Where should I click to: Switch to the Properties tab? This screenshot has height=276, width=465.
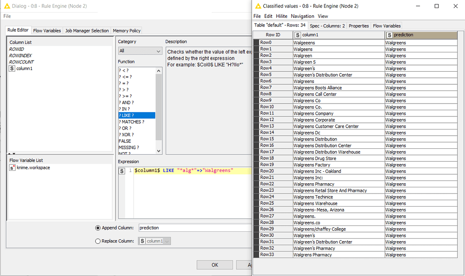point(359,26)
